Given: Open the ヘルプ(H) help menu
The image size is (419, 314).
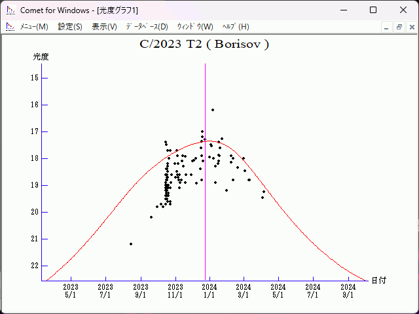Looking at the screenshot, I should [x=236, y=27].
